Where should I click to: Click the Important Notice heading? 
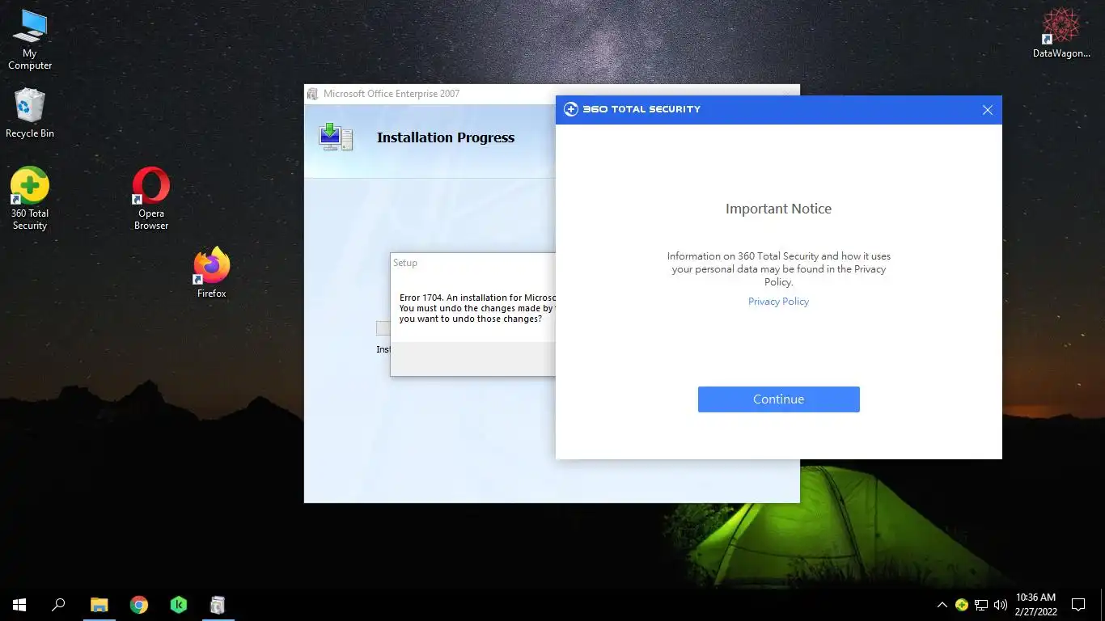tap(778, 209)
